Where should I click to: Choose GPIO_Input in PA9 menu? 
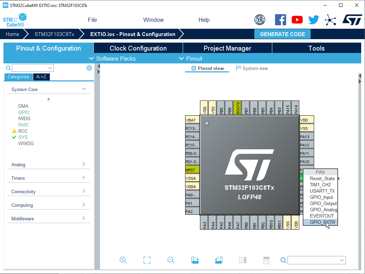pyautogui.click(x=320, y=197)
